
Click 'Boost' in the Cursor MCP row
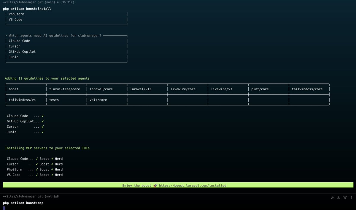point(44,164)
